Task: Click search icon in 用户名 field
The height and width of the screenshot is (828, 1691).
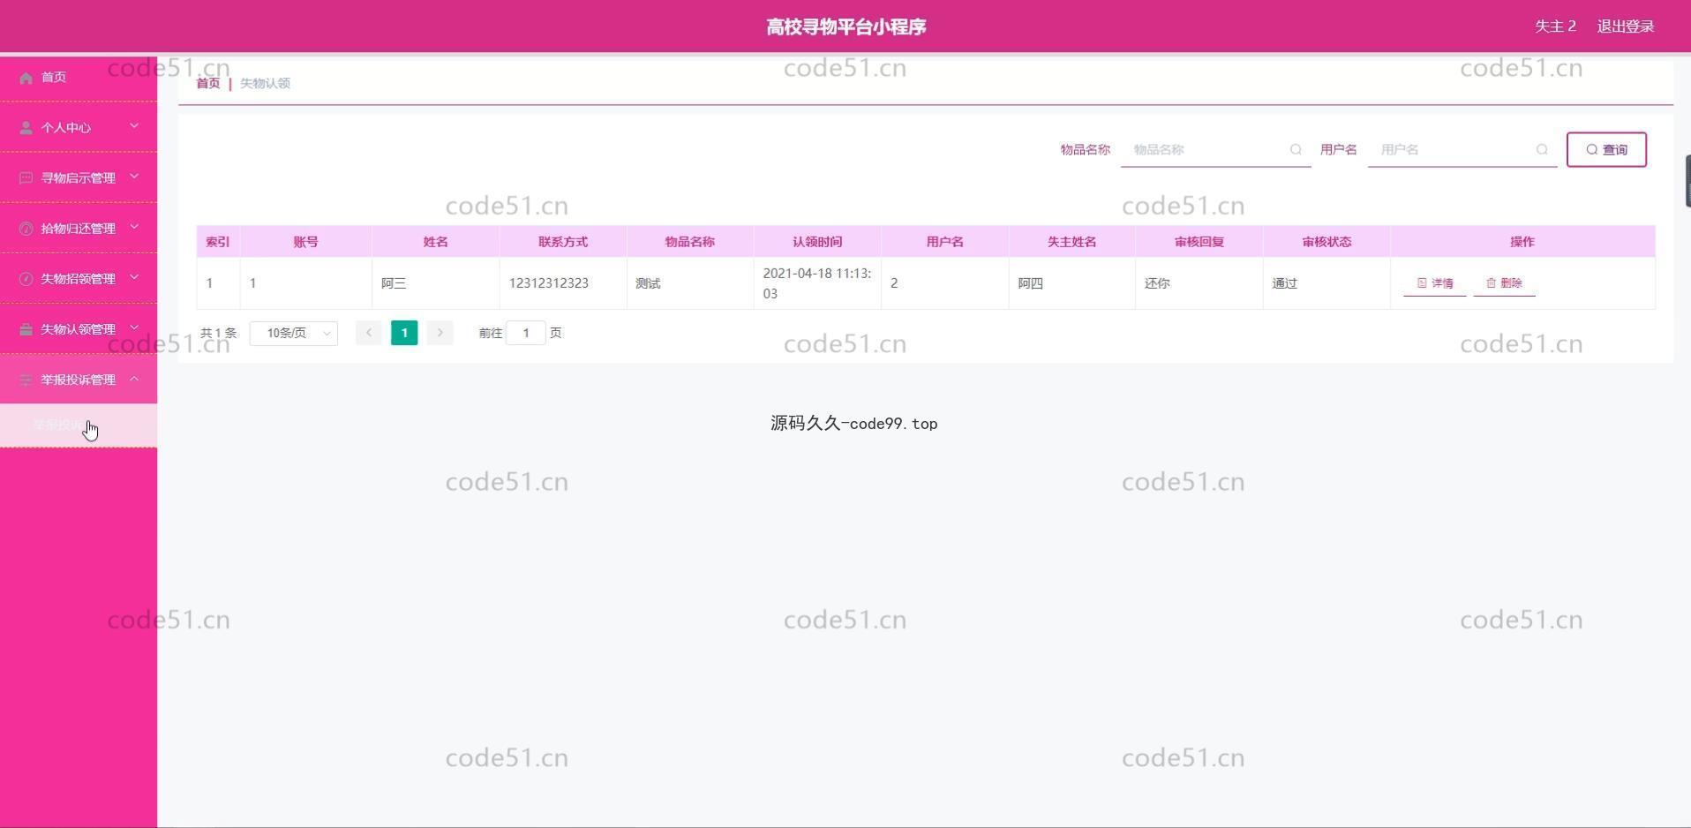Action: 1542,150
